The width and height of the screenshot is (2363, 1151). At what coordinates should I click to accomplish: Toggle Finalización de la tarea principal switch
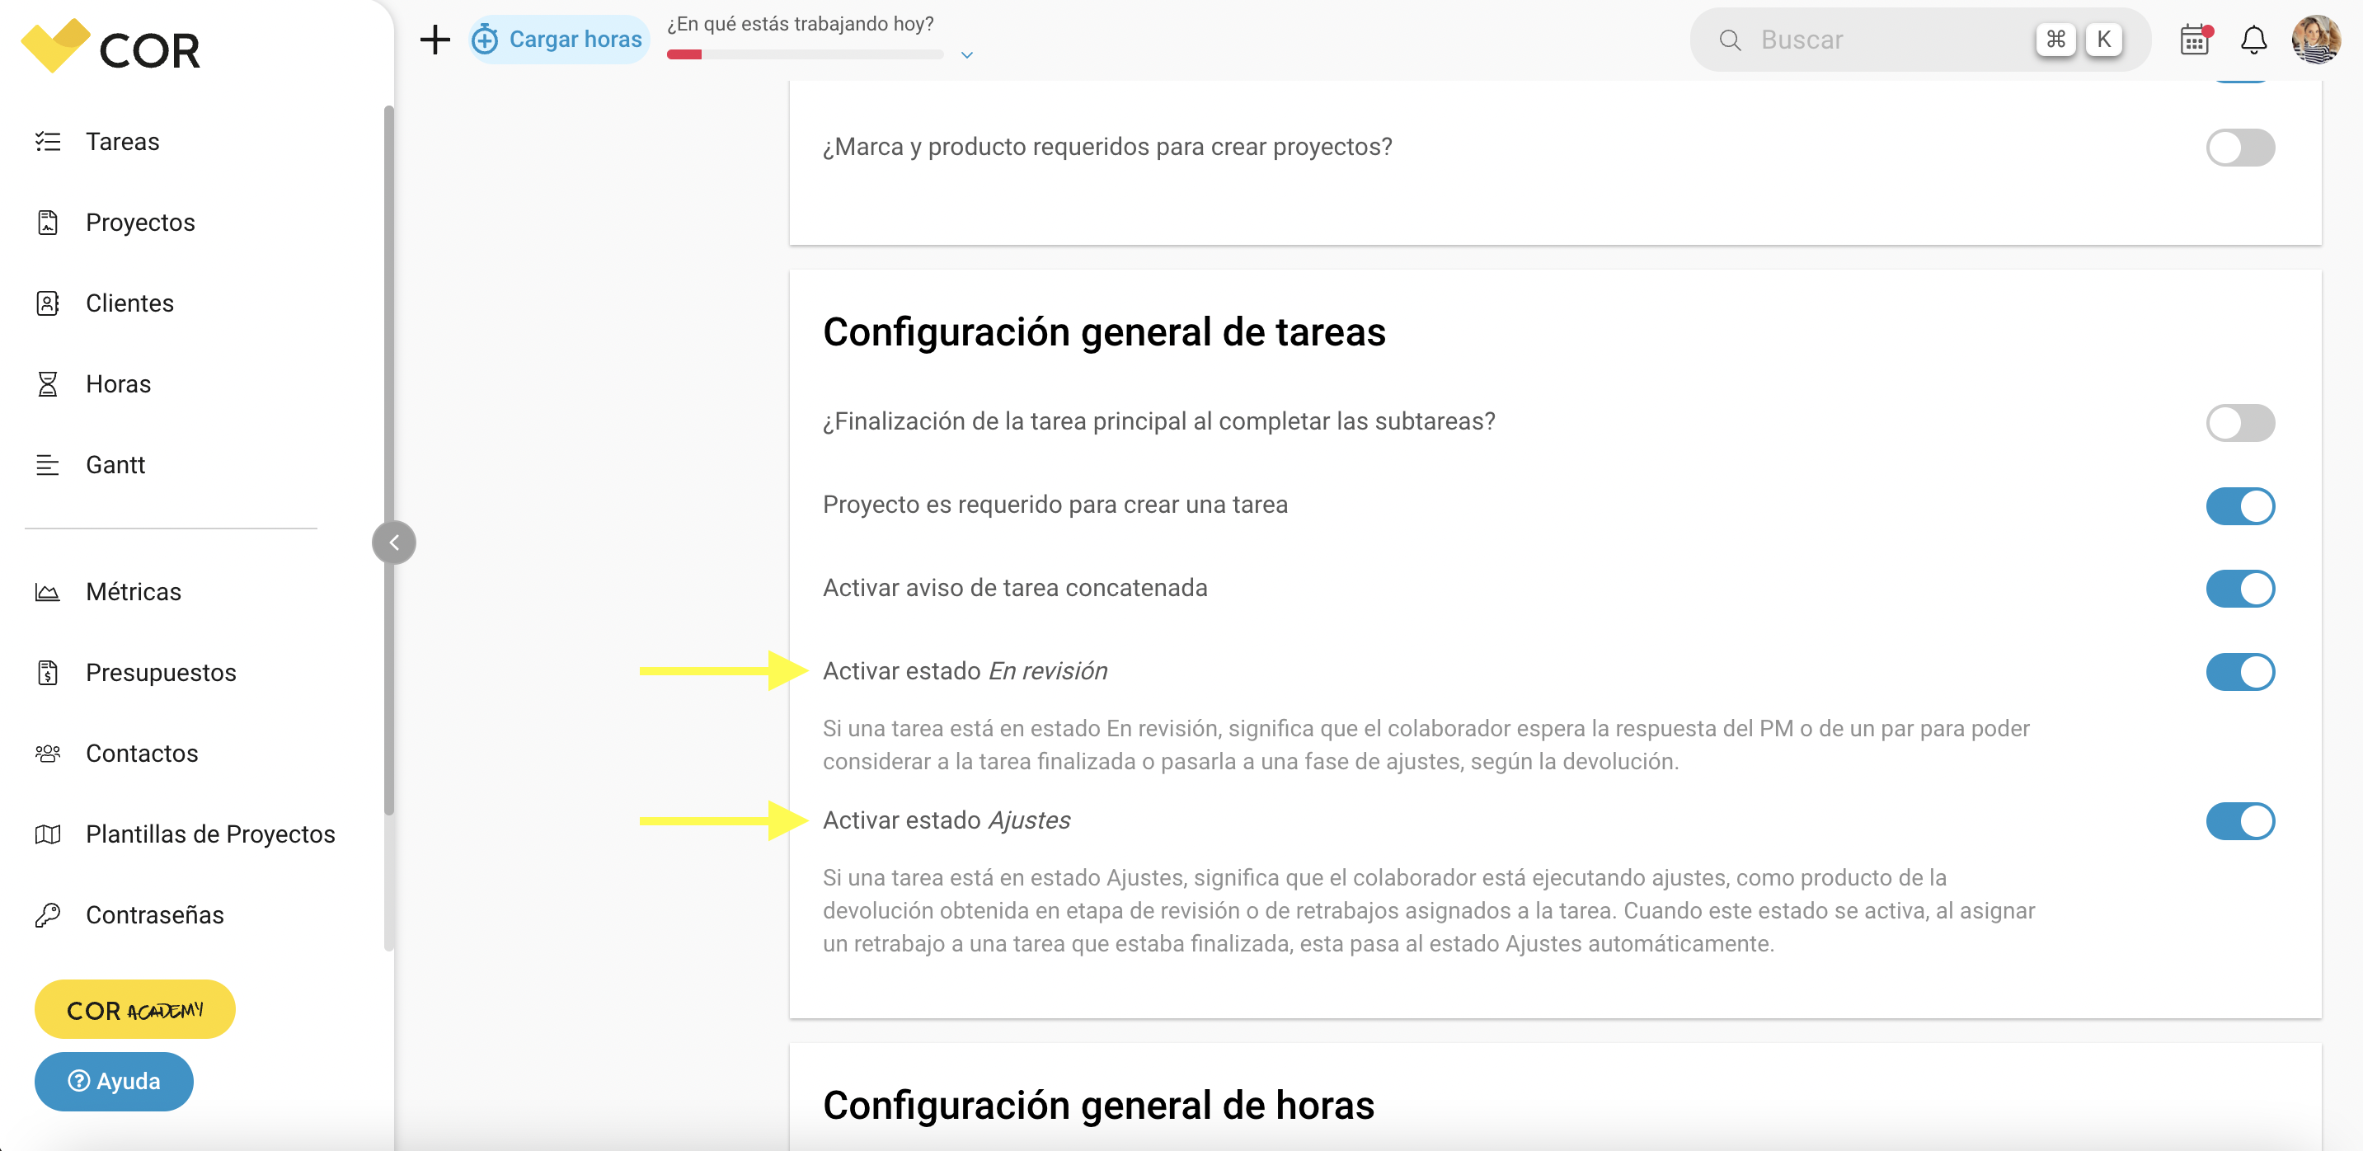(2240, 423)
